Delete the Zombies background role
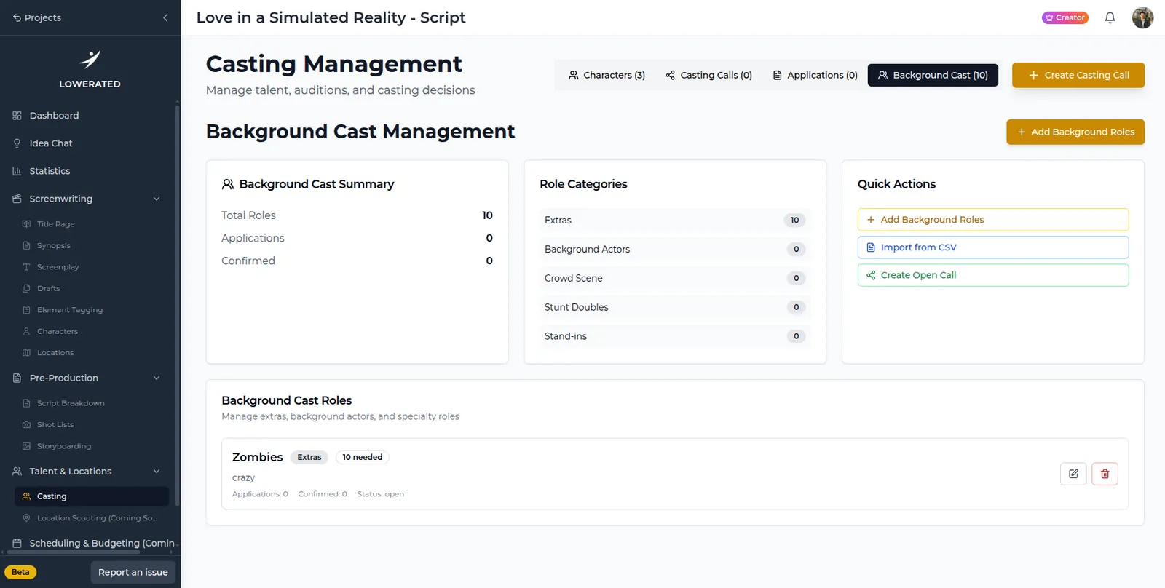This screenshot has width=1165, height=588. (x=1105, y=474)
